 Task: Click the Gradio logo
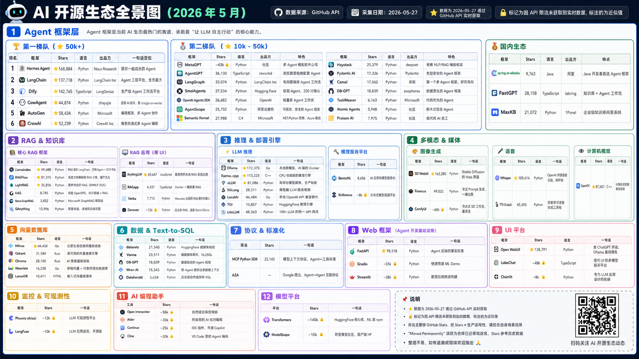click(x=352, y=264)
